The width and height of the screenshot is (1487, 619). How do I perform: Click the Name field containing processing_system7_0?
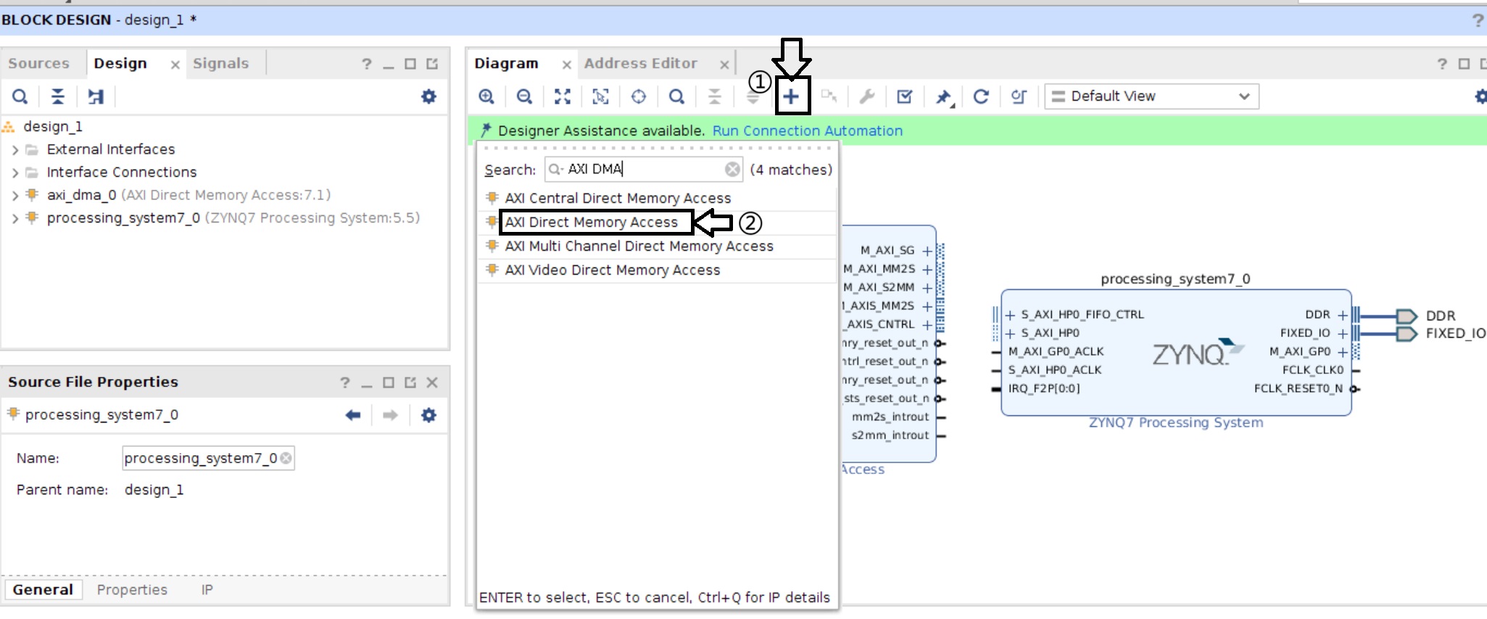coord(208,458)
